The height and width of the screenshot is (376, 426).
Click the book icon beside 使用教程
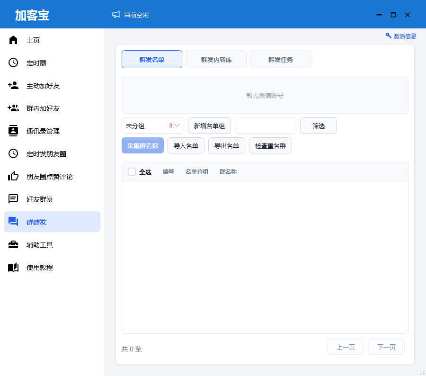click(x=13, y=267)
